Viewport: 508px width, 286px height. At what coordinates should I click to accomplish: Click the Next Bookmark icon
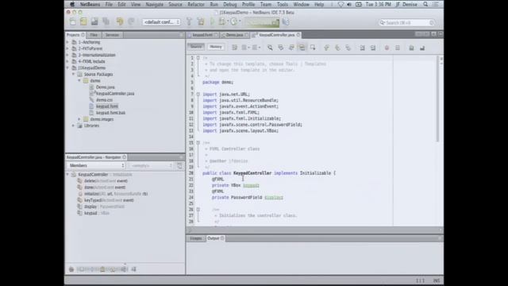point(337,48)
